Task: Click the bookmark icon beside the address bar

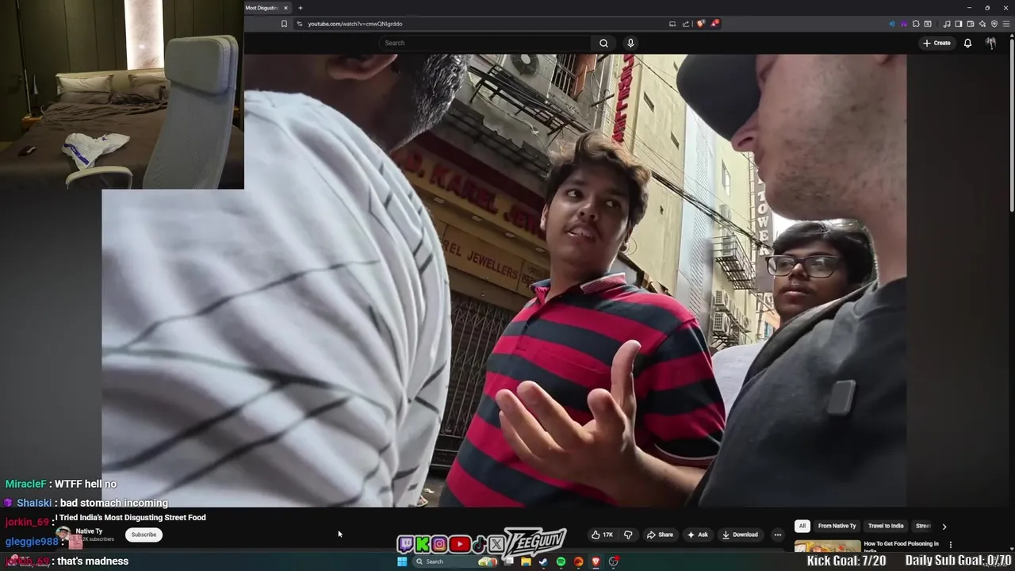Action: (x=284, y=24)
